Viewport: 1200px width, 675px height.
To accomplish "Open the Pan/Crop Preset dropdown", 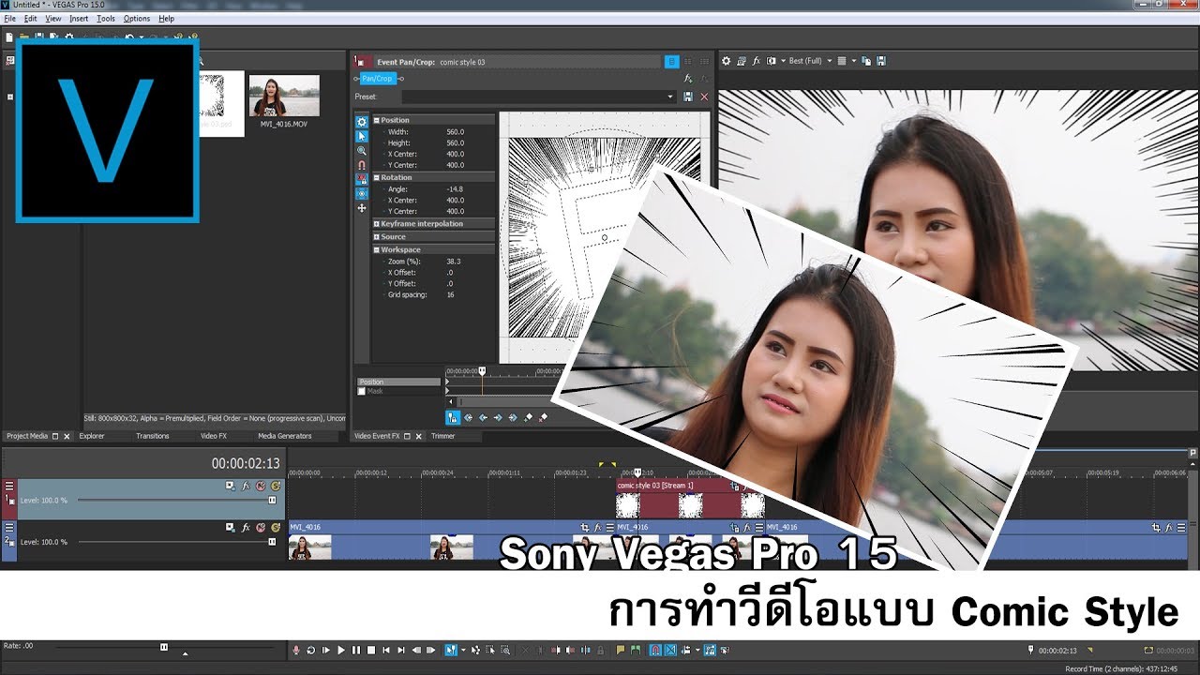I will 538,97.
